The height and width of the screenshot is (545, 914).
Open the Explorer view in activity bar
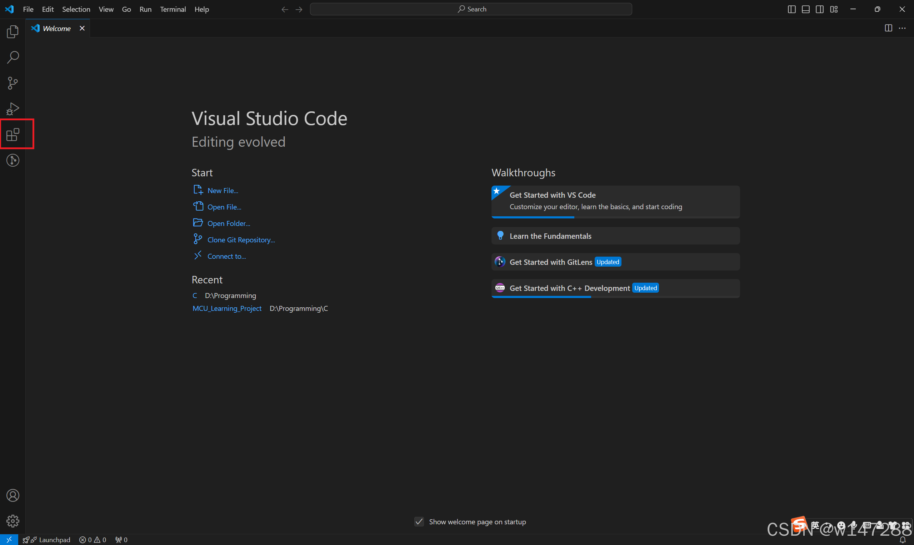pos(13,32)
